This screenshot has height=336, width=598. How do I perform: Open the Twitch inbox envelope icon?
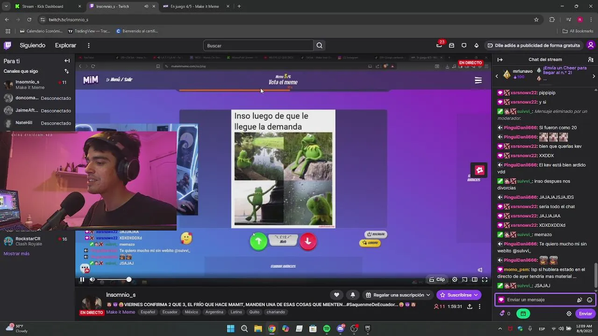pos(451,45)
